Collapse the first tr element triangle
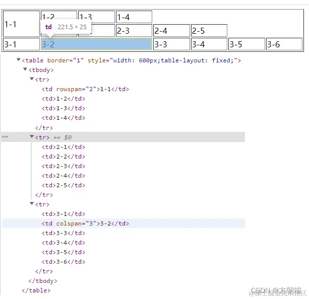This screenshot has width=309, height=299. coord(32,79)
